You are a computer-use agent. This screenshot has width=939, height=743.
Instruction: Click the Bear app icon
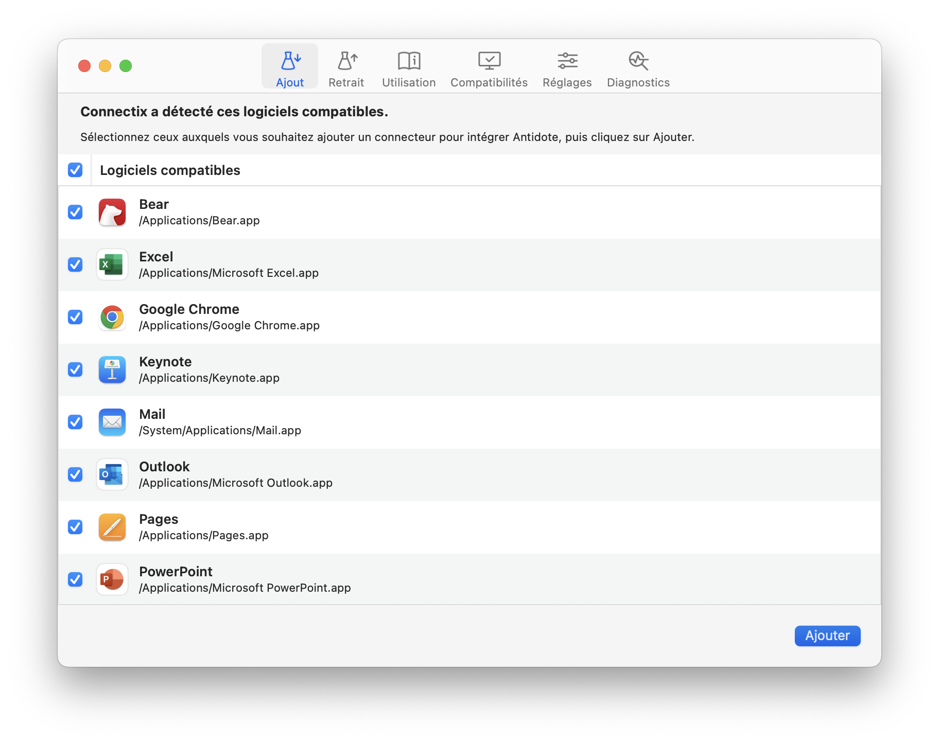tap(112, 213)
